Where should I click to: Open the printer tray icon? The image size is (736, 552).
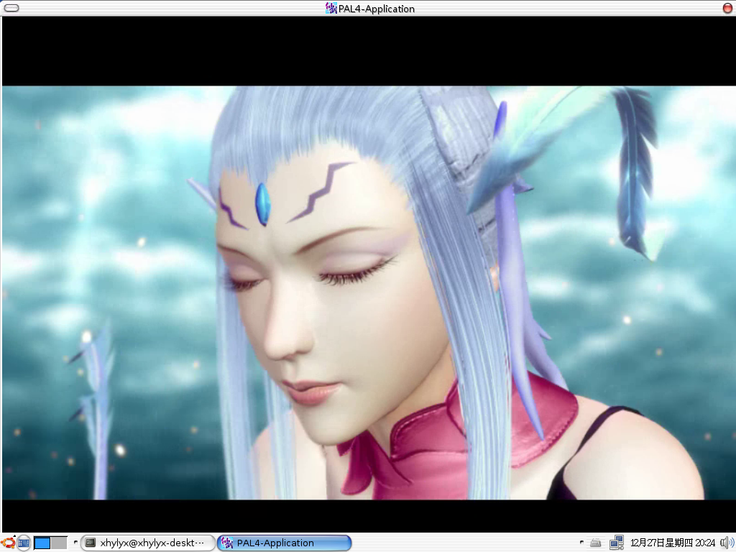(x=596, y=543)
